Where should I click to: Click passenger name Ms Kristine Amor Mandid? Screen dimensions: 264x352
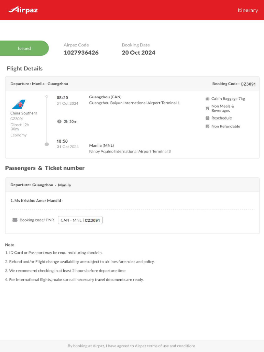(x=37, y=200)
